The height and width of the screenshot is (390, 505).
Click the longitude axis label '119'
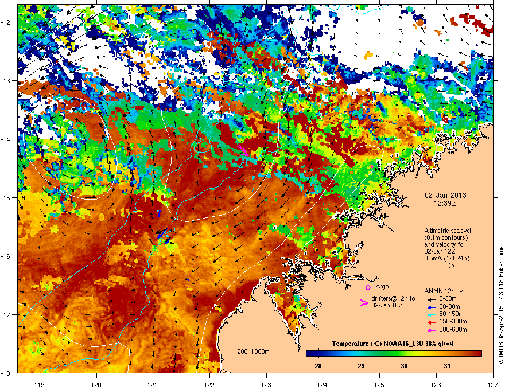click(40, 384)
